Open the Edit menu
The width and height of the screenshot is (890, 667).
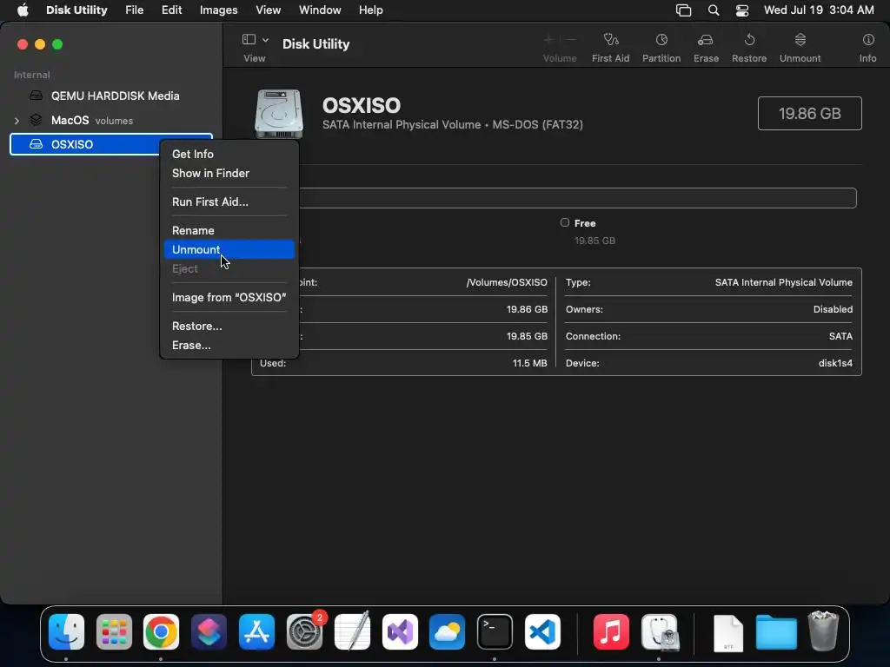pos(171,10)
